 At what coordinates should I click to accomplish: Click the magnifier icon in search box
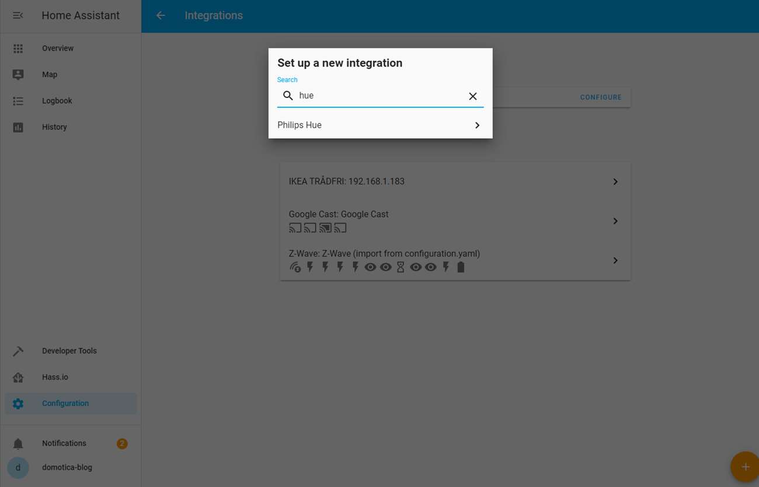[x=288, y=96]
